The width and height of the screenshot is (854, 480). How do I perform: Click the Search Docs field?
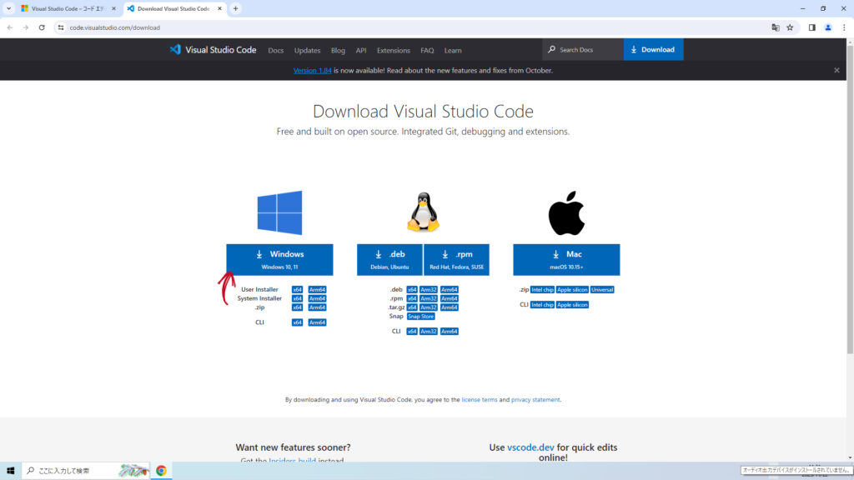(583, 49)
